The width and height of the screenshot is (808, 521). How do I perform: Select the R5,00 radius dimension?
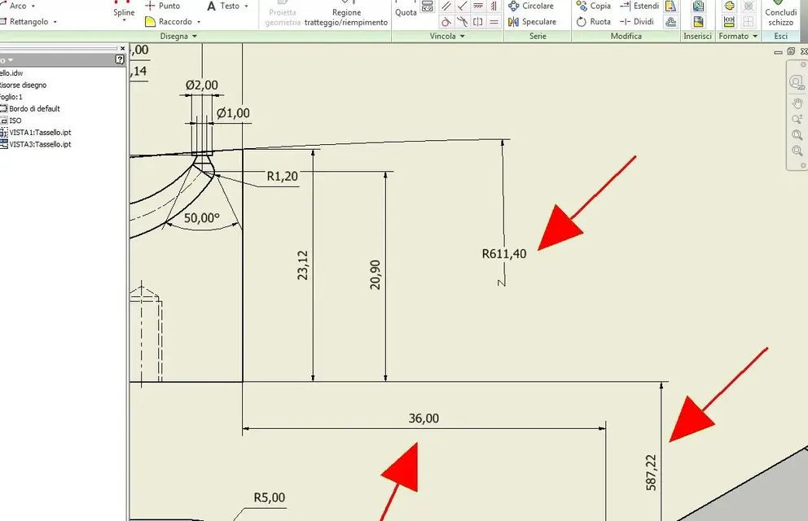tap(269, 498)
